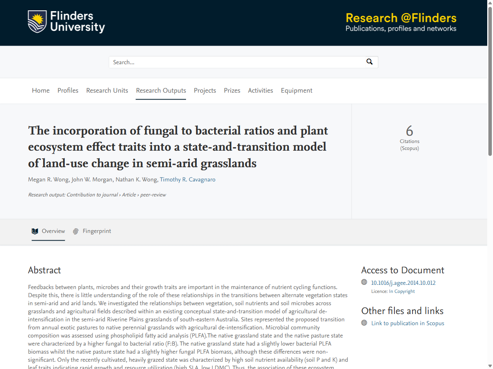Open the Research Units section

107,91
